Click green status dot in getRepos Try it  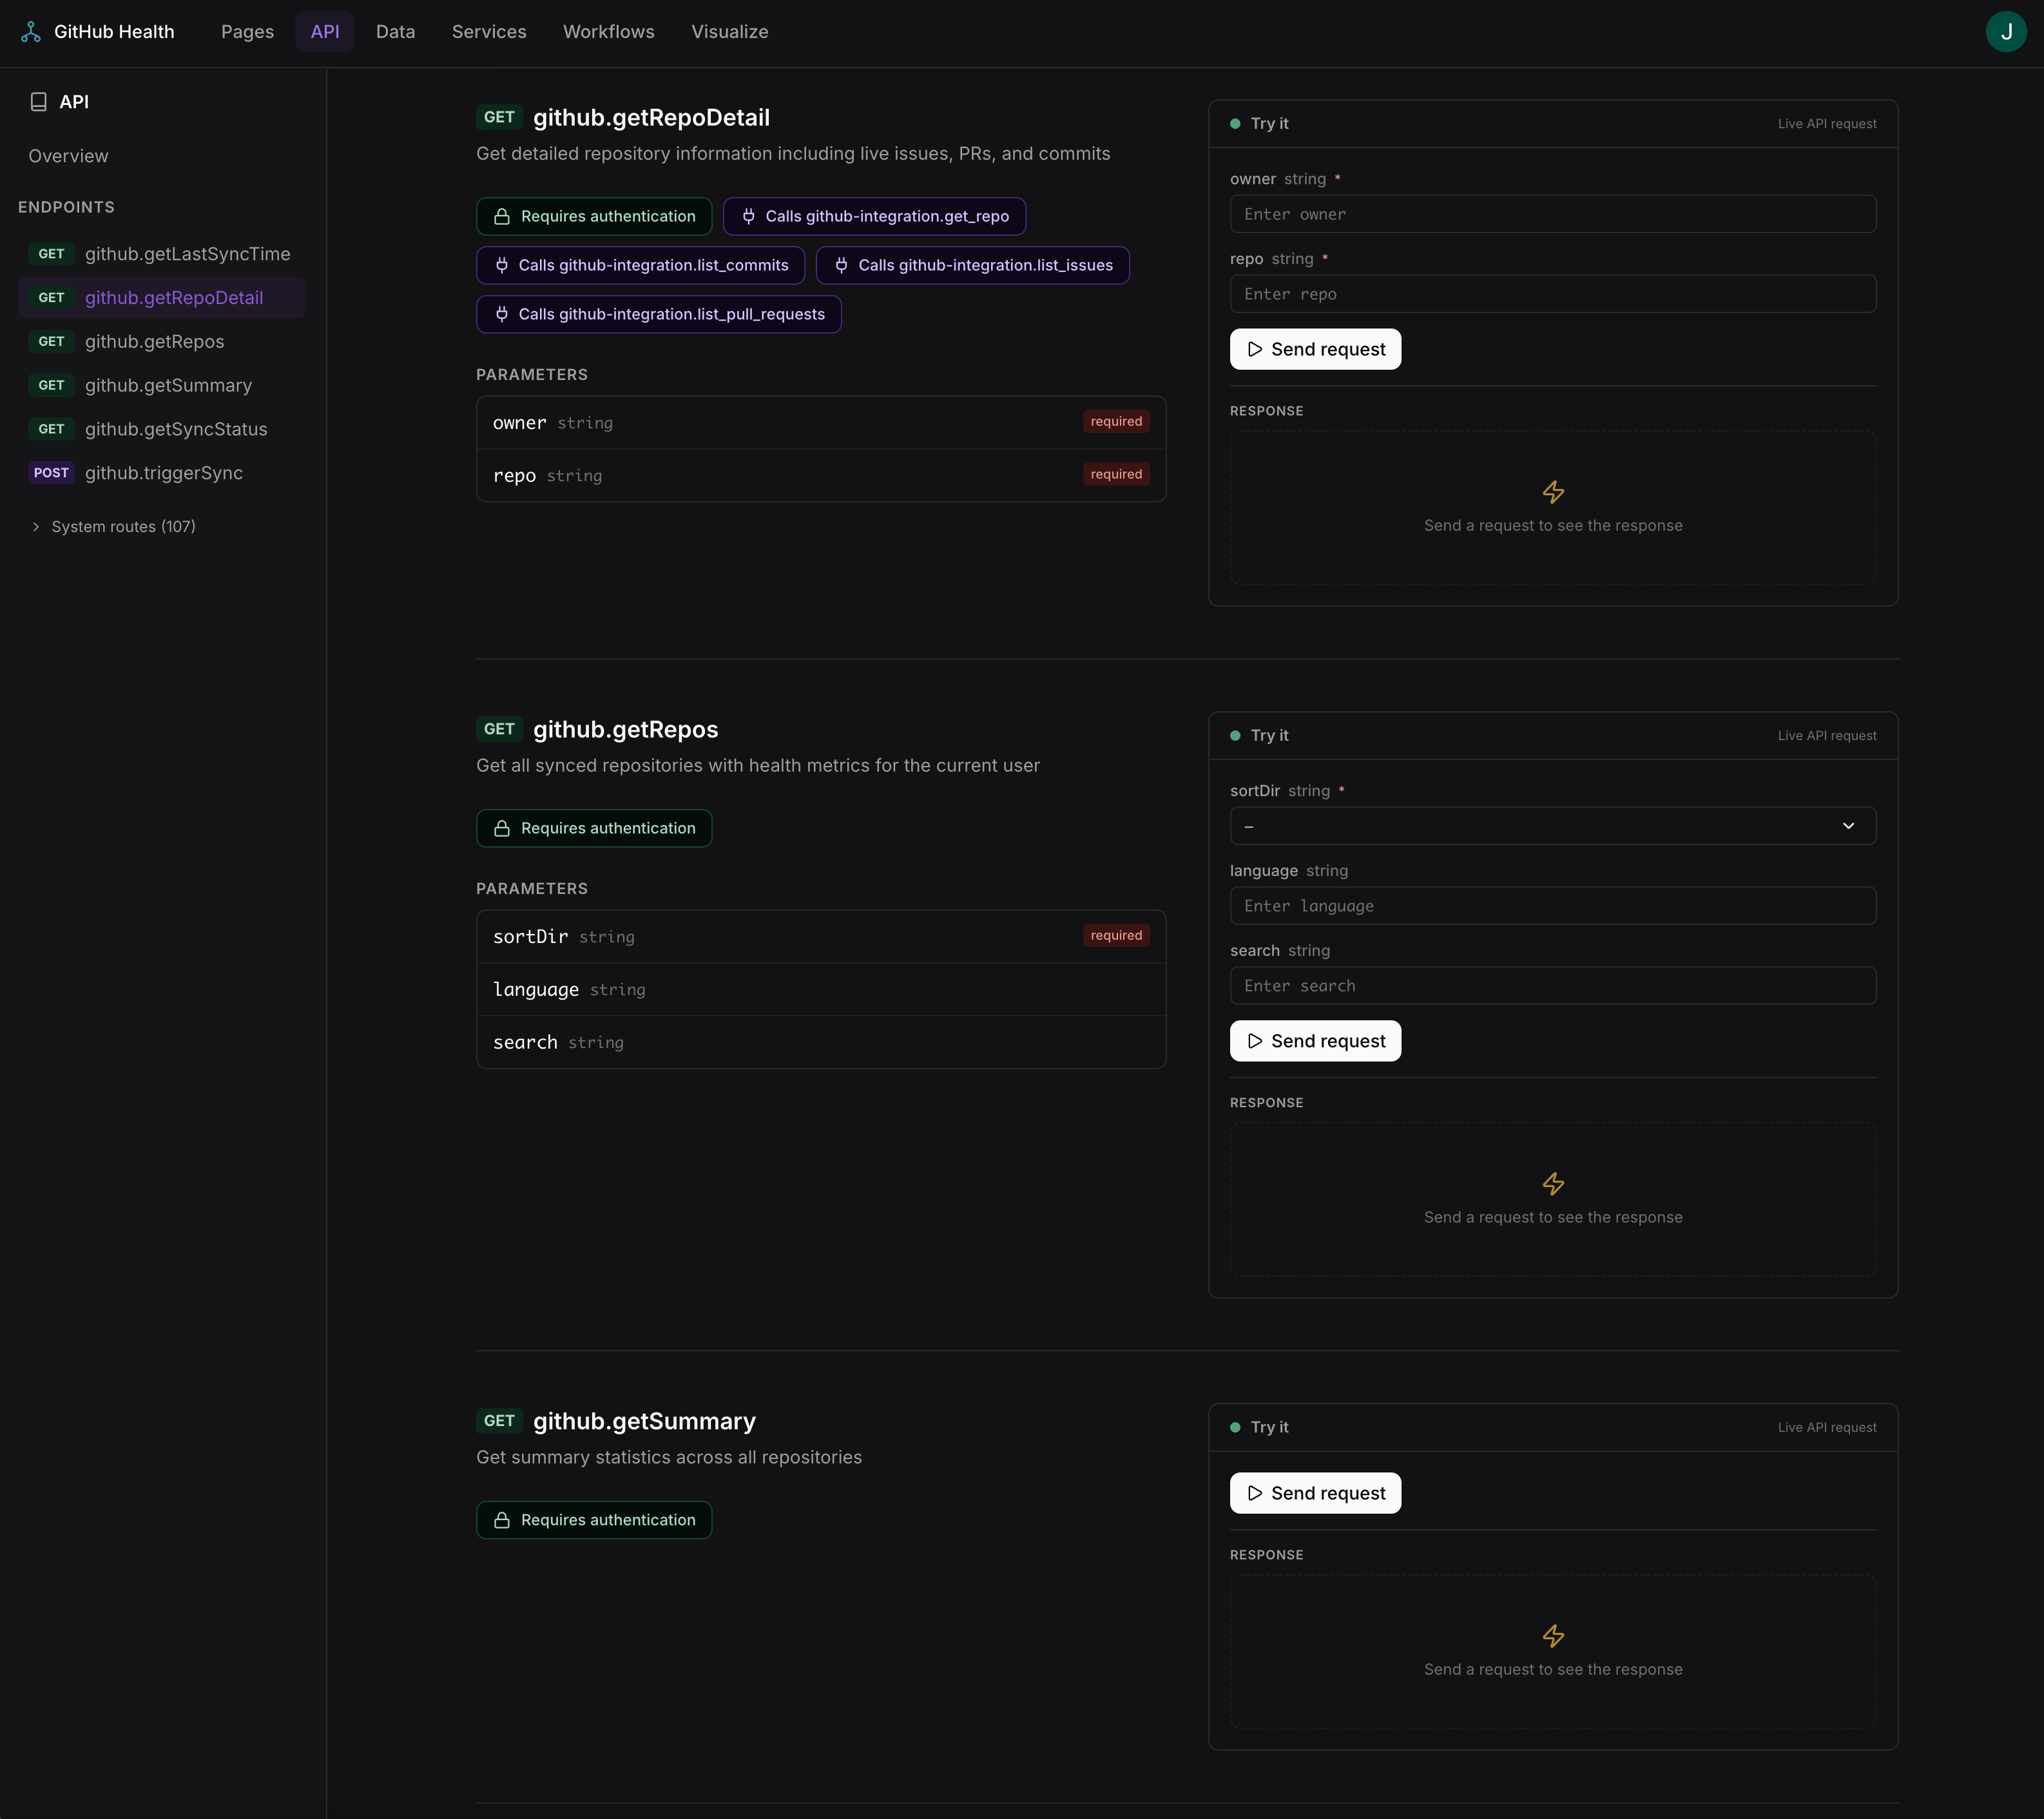click(1235, 736)
